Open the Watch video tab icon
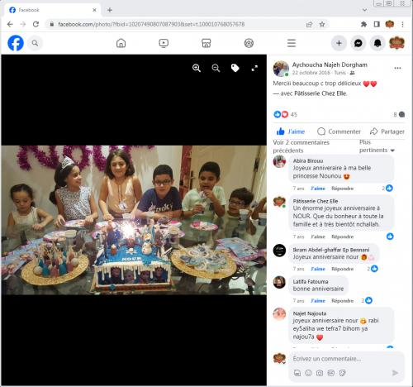Image resolution: width=413 pixels, height=387 pixels. tap(164, 43)
